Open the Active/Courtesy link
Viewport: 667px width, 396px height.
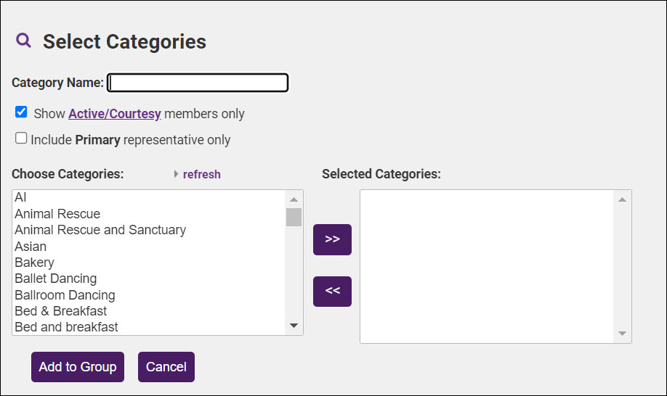[x=115, y=114]
